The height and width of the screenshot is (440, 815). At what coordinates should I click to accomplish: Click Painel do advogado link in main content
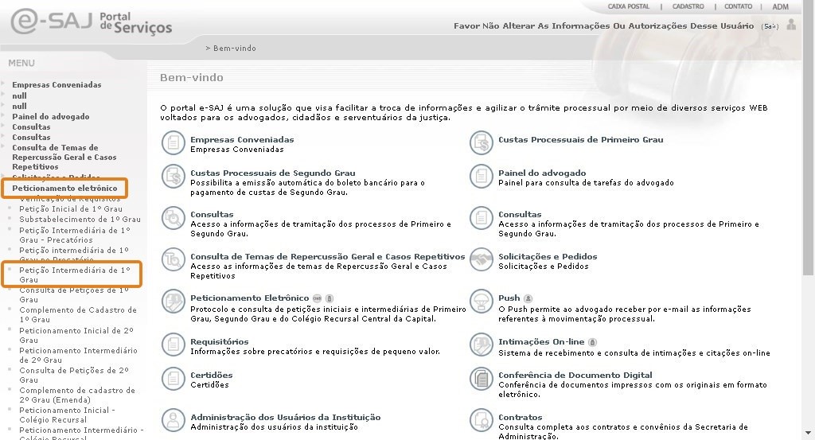pos(542,173)
